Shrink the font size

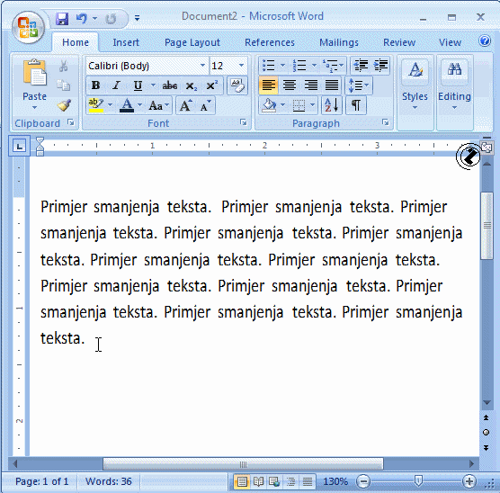[205, 105]
